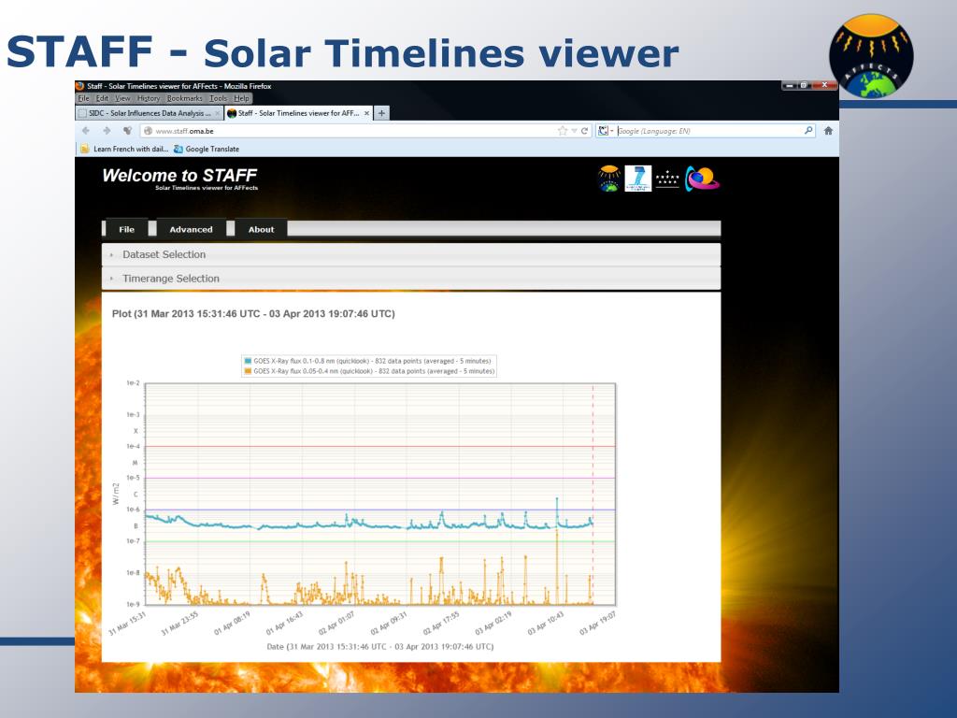Open the Bookmarks menu

[x=184, y=98]
